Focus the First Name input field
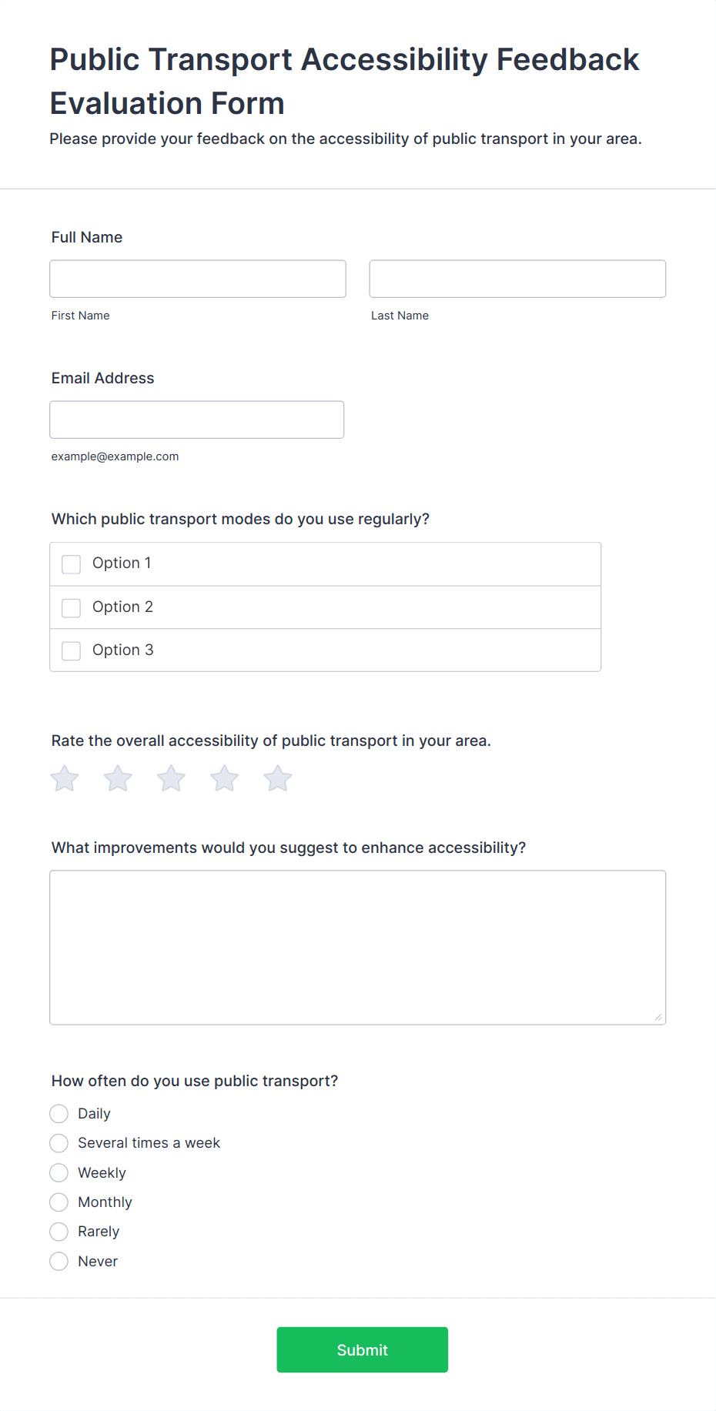 pyautogui.click(x=198, y=279)
